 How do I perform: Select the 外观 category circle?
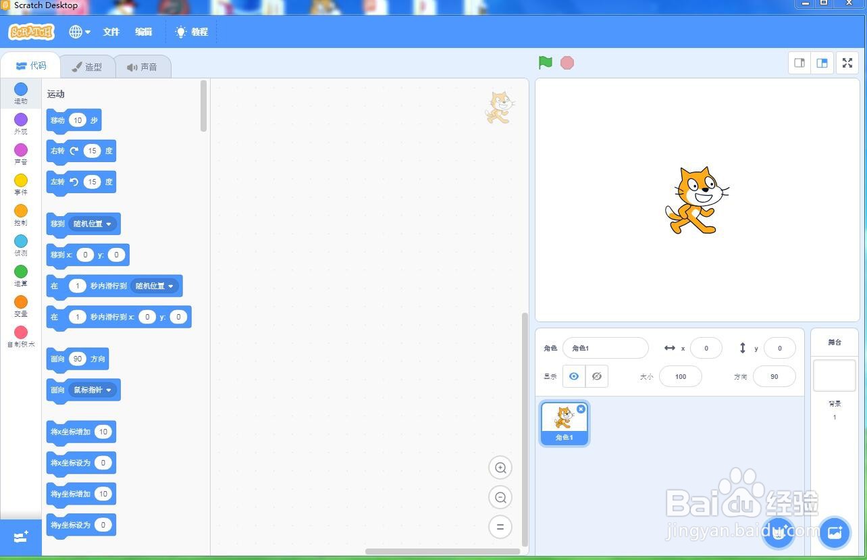21,120
